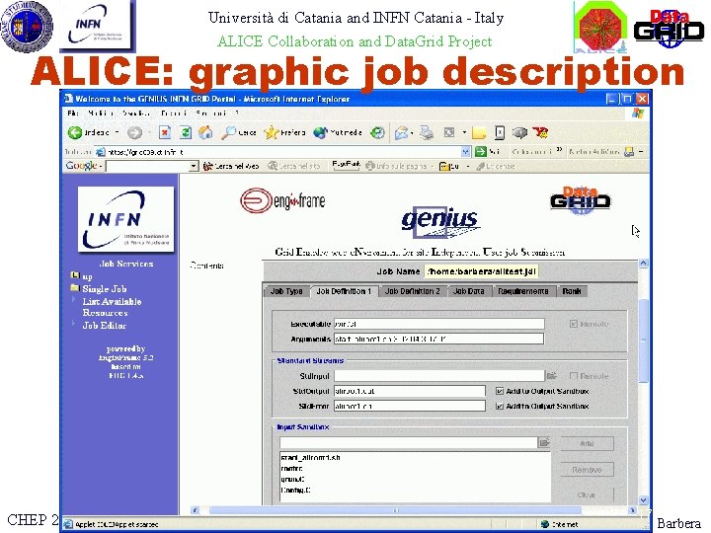Click the INFN logo in the sidebar
711x533 pixels.
[125, 219]
